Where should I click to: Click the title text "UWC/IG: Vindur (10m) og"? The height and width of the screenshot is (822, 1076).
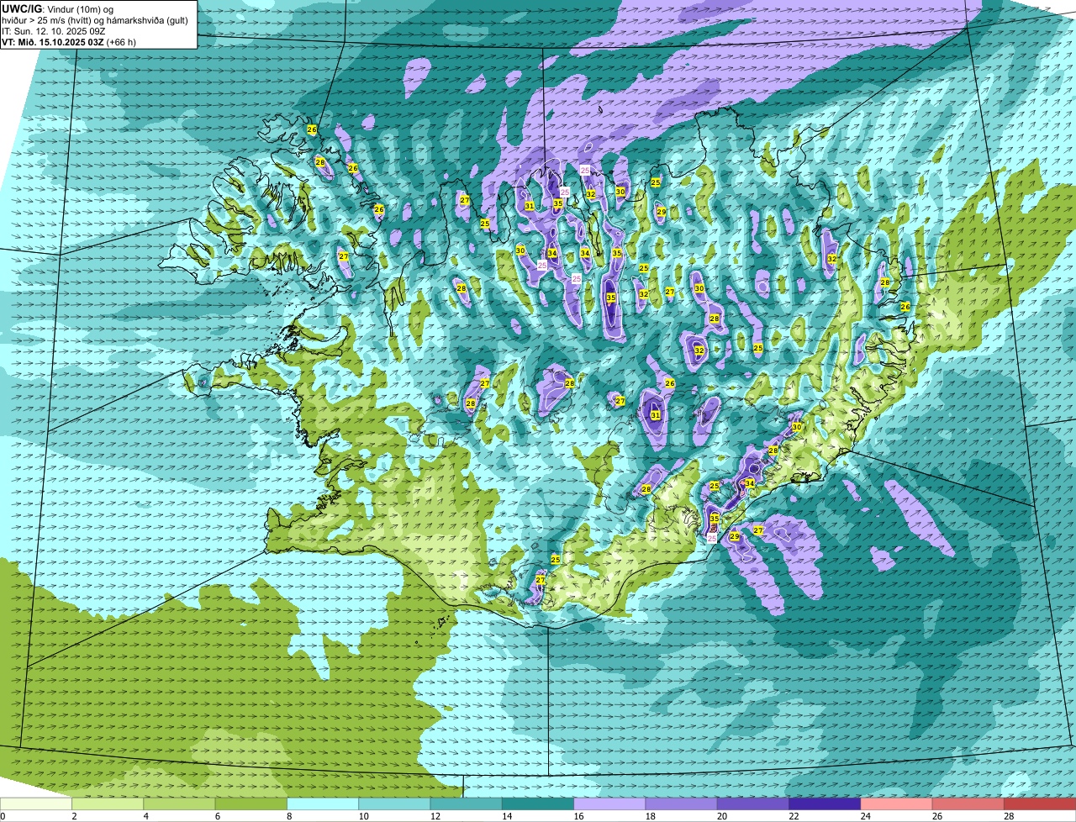coord(56,8)
